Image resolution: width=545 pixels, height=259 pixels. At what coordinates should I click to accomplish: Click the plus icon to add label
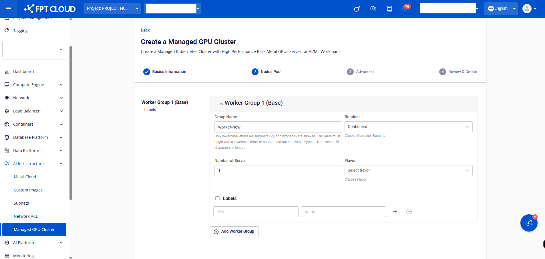coord(395,211)
